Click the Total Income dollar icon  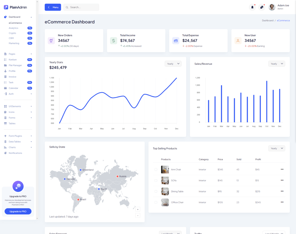(x=113, y=40)
